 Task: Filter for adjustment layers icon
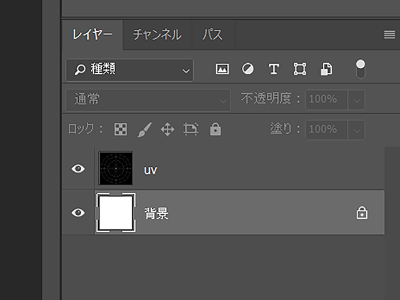click(x=247, y=69)
